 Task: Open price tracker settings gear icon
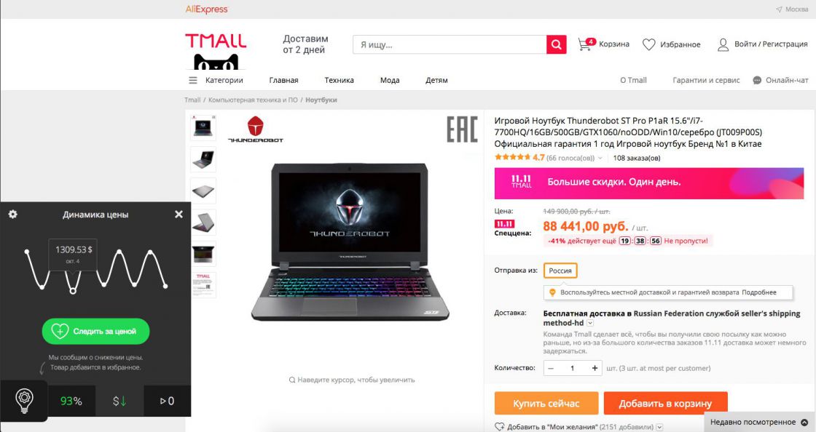13,214
